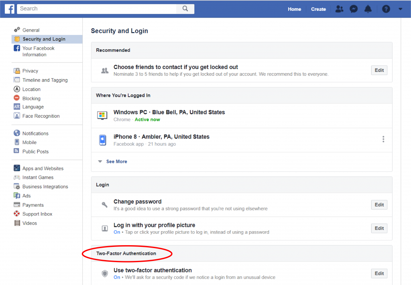Click the shield icon beside two-factor authentication
Image resolution: width=411 pixels, height=285 pixels.
click(x=105, y=273)
